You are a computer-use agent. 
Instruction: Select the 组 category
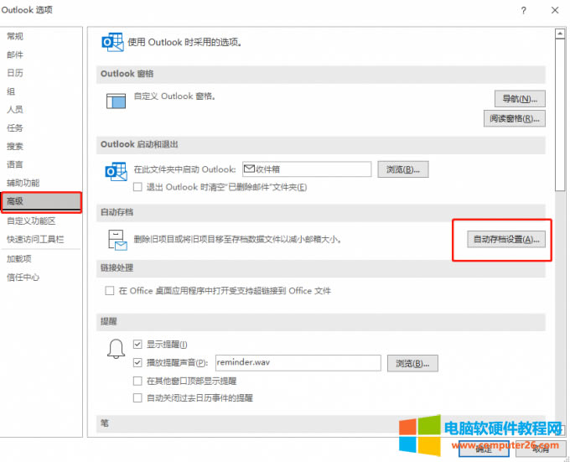pyautogui.click(x=41, y=91)
